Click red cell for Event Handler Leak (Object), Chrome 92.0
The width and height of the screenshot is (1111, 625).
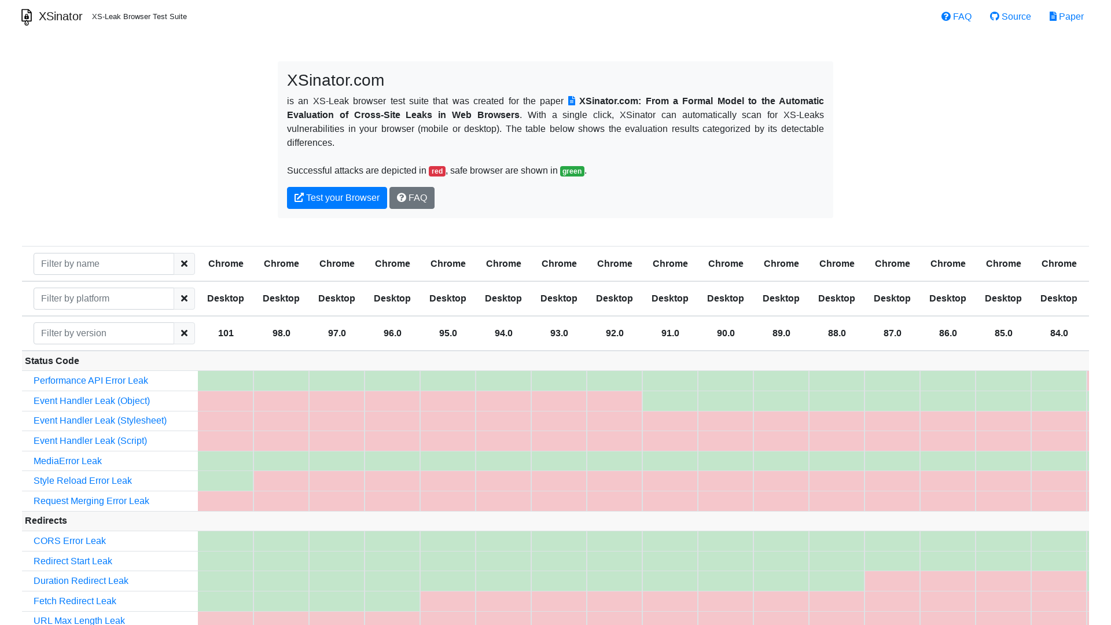pyautogui.click(x=615, y=401)
